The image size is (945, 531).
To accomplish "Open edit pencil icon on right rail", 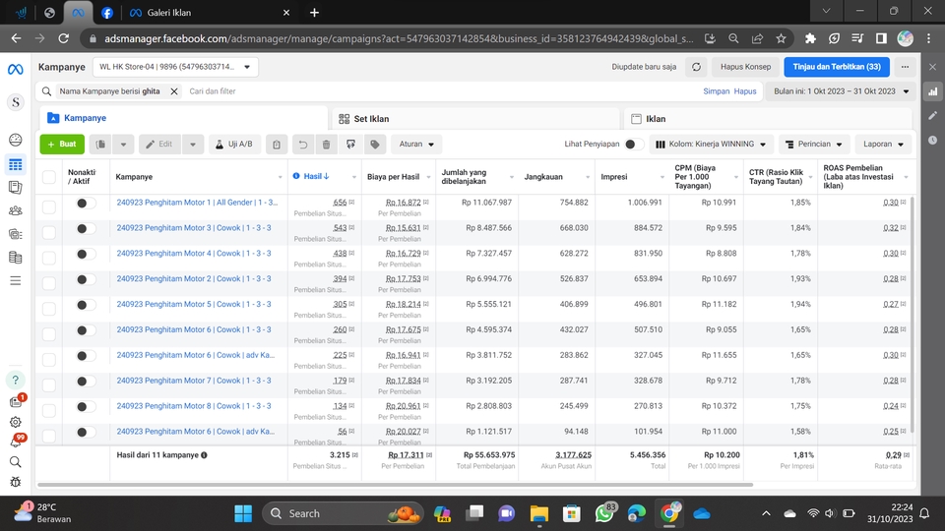I will click(933, 115).
